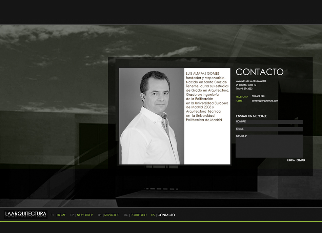This screenshot has width=322, height=233.
Task: Focus the E-MAIL form field
Action: 269,129
